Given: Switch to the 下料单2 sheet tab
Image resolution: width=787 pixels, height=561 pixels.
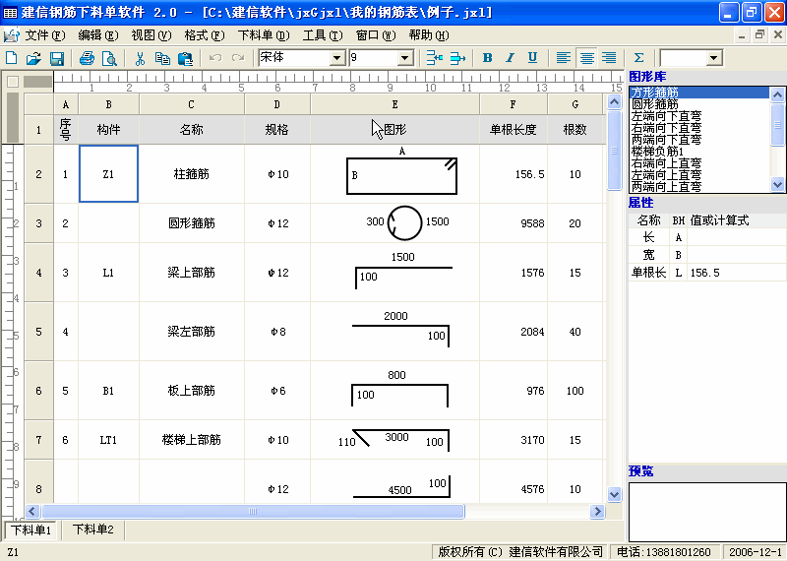Looking at the screenshot, I should pyautogui.click(x=93, y=530).
